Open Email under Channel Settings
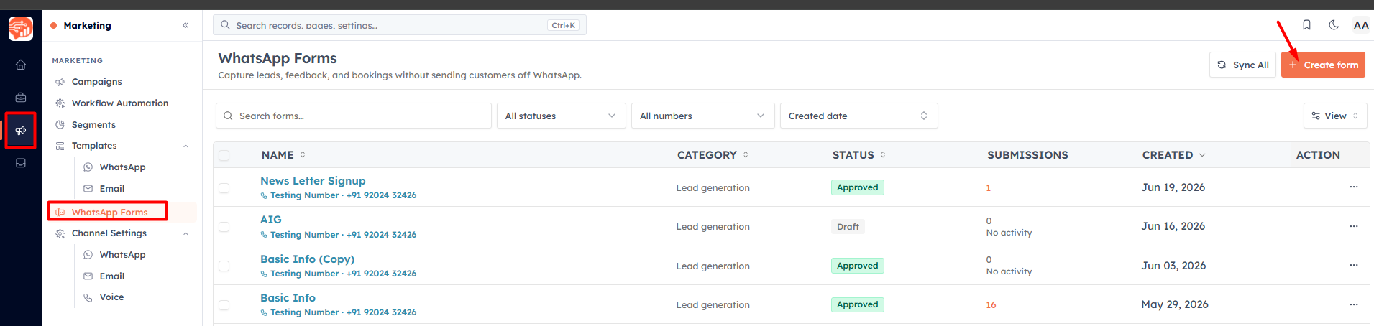1374x326 pixels. pos(111,276)
